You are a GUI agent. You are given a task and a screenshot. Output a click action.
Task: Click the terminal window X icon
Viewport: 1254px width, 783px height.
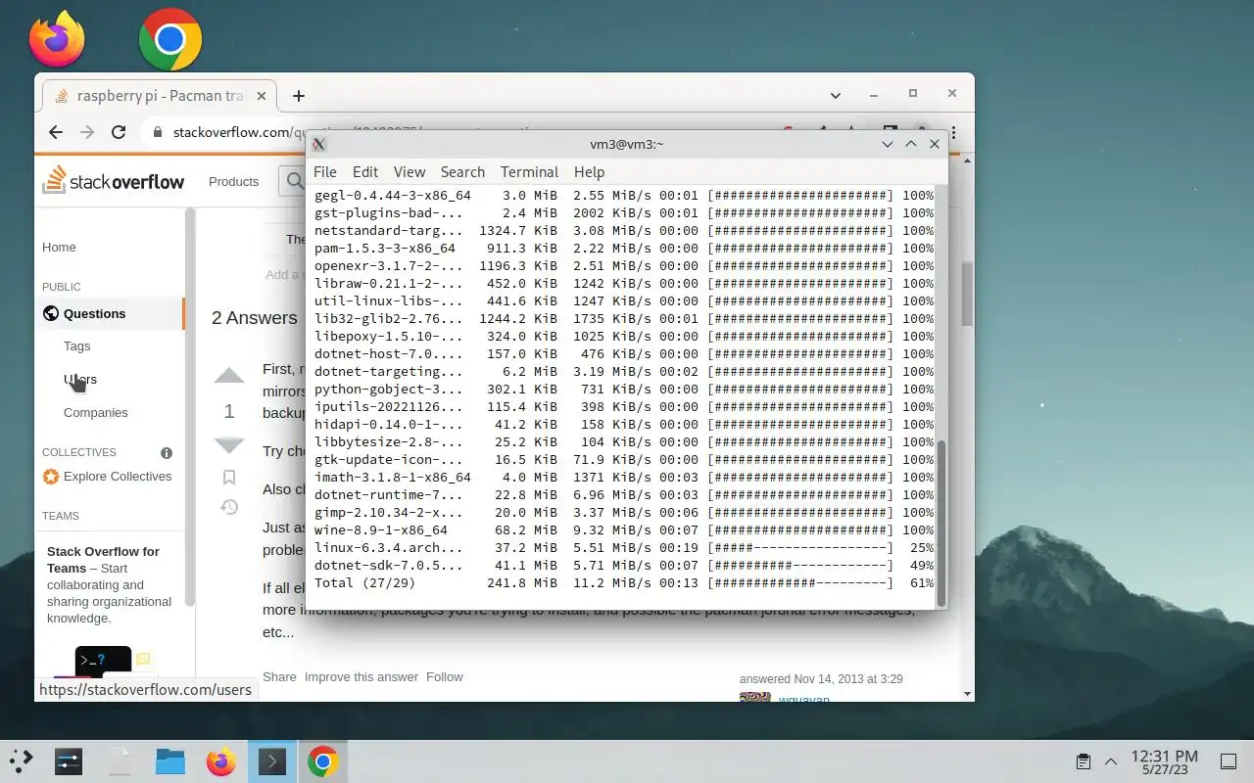tap(318, 144)
